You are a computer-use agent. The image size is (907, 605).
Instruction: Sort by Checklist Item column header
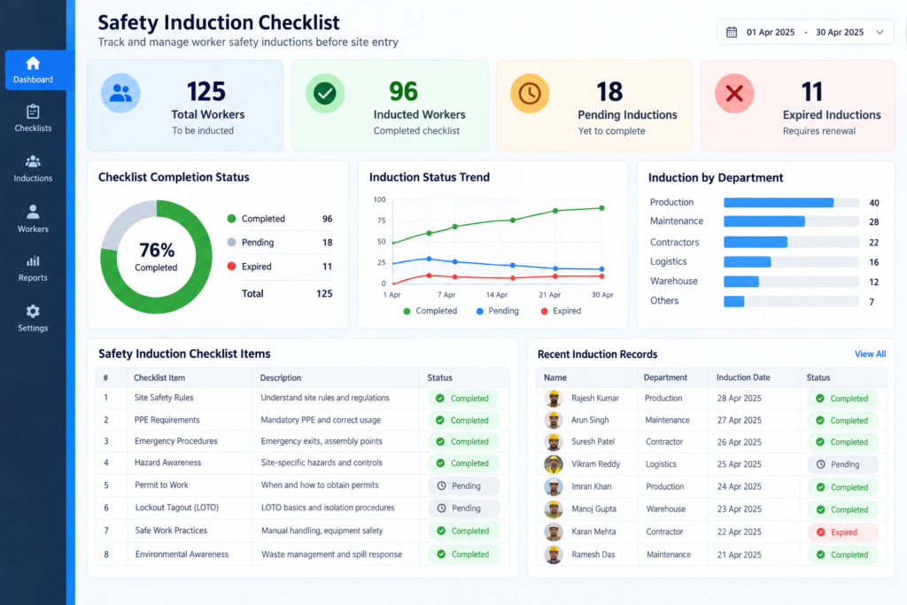159,377
